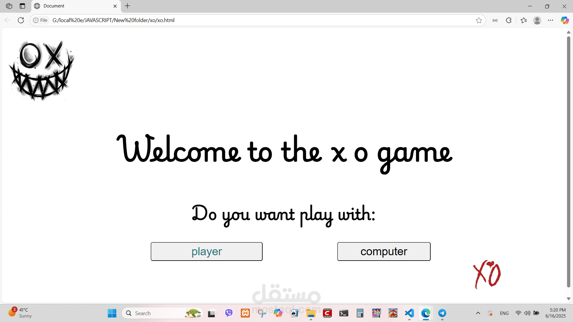The height and width of the screenshot is (322, 573).
Task: Open Visual Studio Code from the taskbar
Action: tap(409, 313)
